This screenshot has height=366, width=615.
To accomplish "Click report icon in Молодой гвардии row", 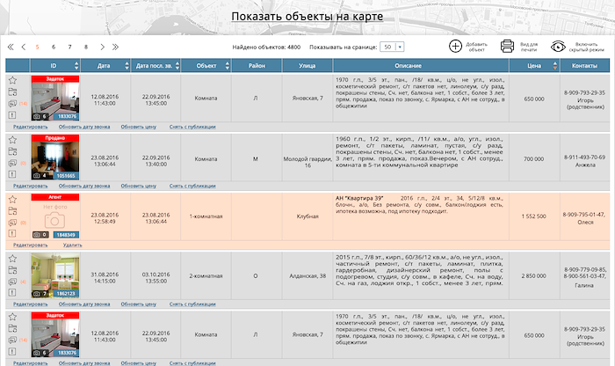I will point(12,174).
